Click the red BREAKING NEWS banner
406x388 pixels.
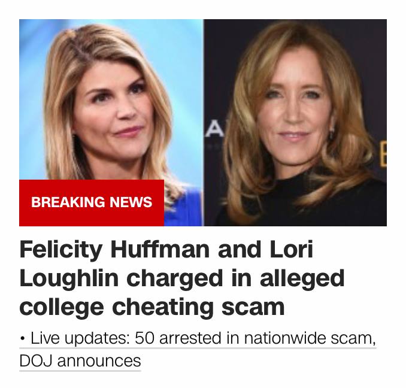click(92, 202)
